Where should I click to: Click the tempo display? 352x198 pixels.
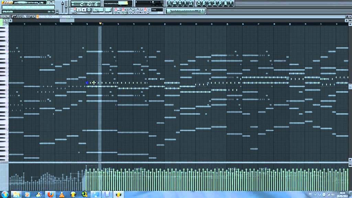[x=98, y=10]
